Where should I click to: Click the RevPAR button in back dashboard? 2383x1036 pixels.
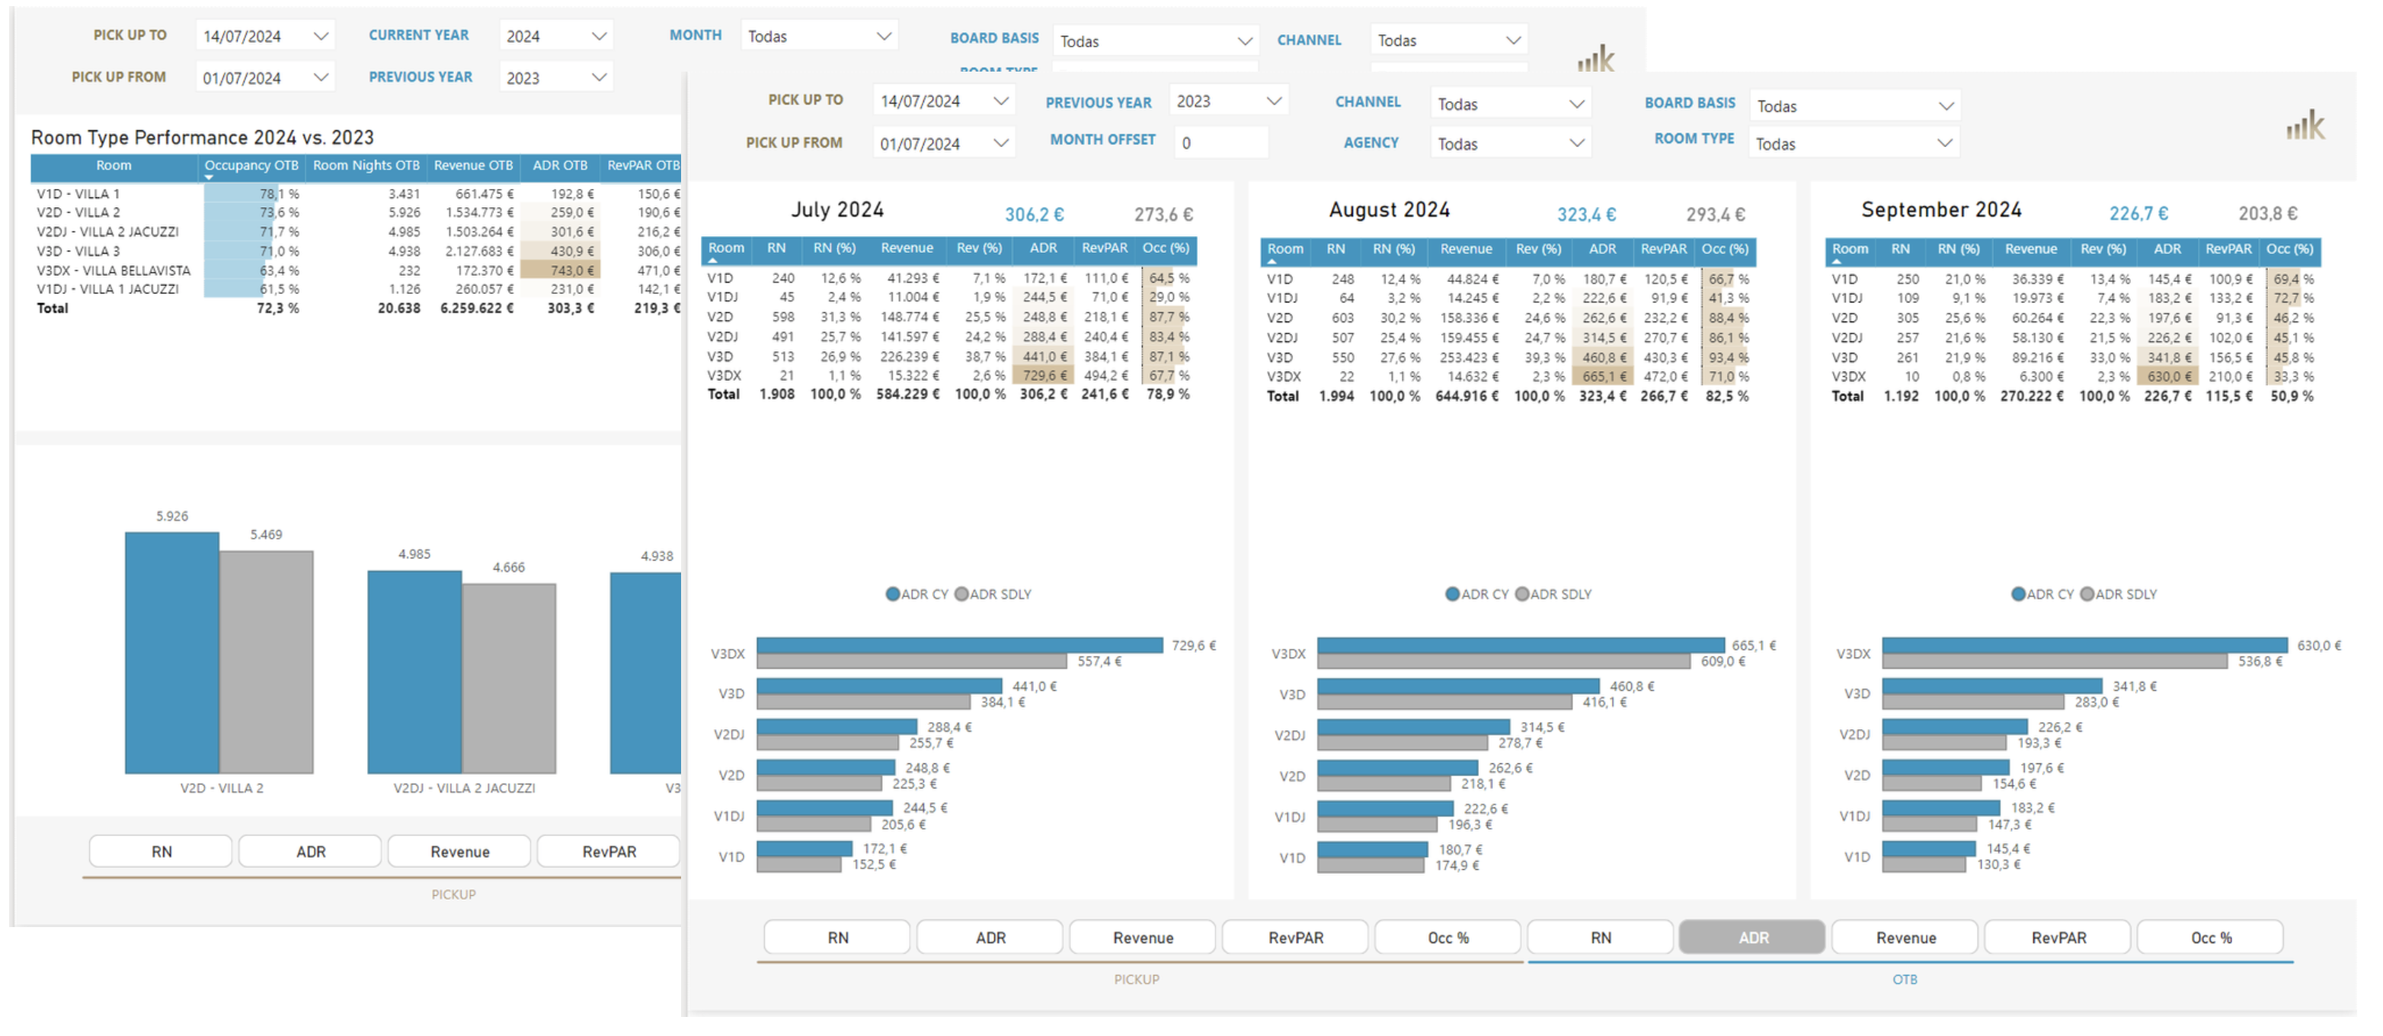click(609, 851)
